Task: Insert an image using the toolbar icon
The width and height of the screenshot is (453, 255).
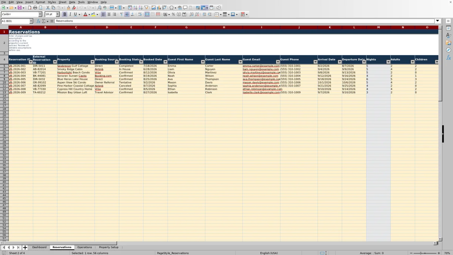Action: 153,8
